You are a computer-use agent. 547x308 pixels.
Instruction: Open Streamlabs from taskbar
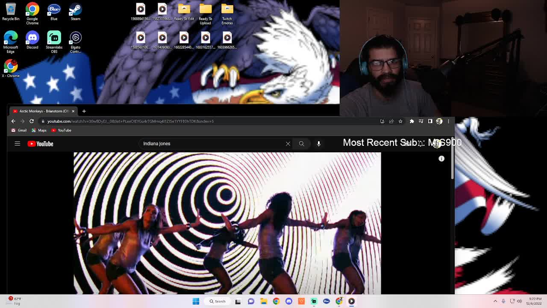(314, 301)
